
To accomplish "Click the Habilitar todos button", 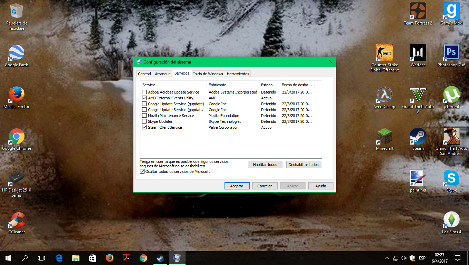I will (x=265, y=165).
